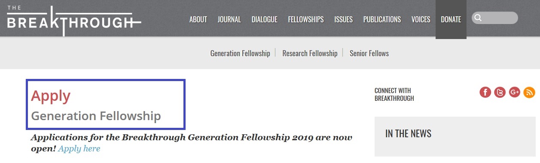Image resolution: width=540 pixels, height=163 pixels.
Task: Open the Facebook social icon
Action: [485, 92]
